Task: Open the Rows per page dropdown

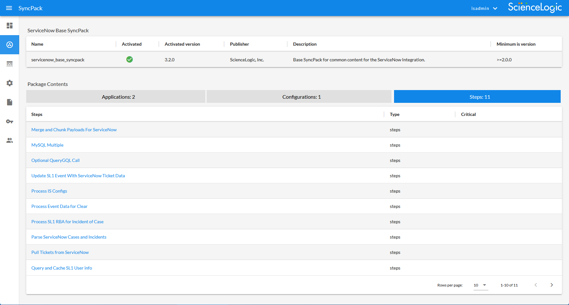Action: (x=480, y=285)
